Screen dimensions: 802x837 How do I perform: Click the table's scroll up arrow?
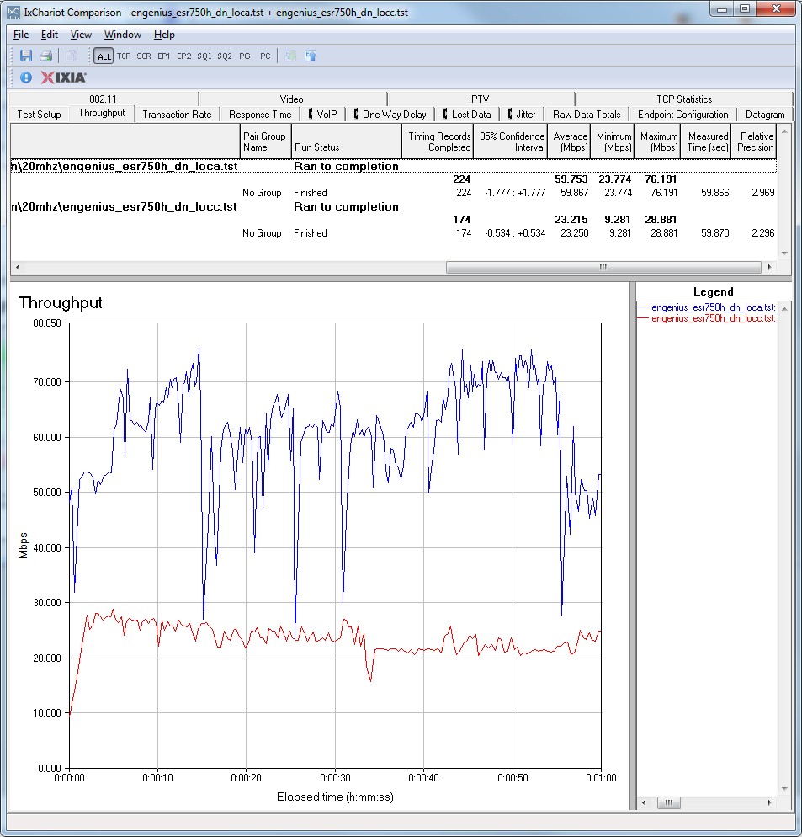coord(784,131)
